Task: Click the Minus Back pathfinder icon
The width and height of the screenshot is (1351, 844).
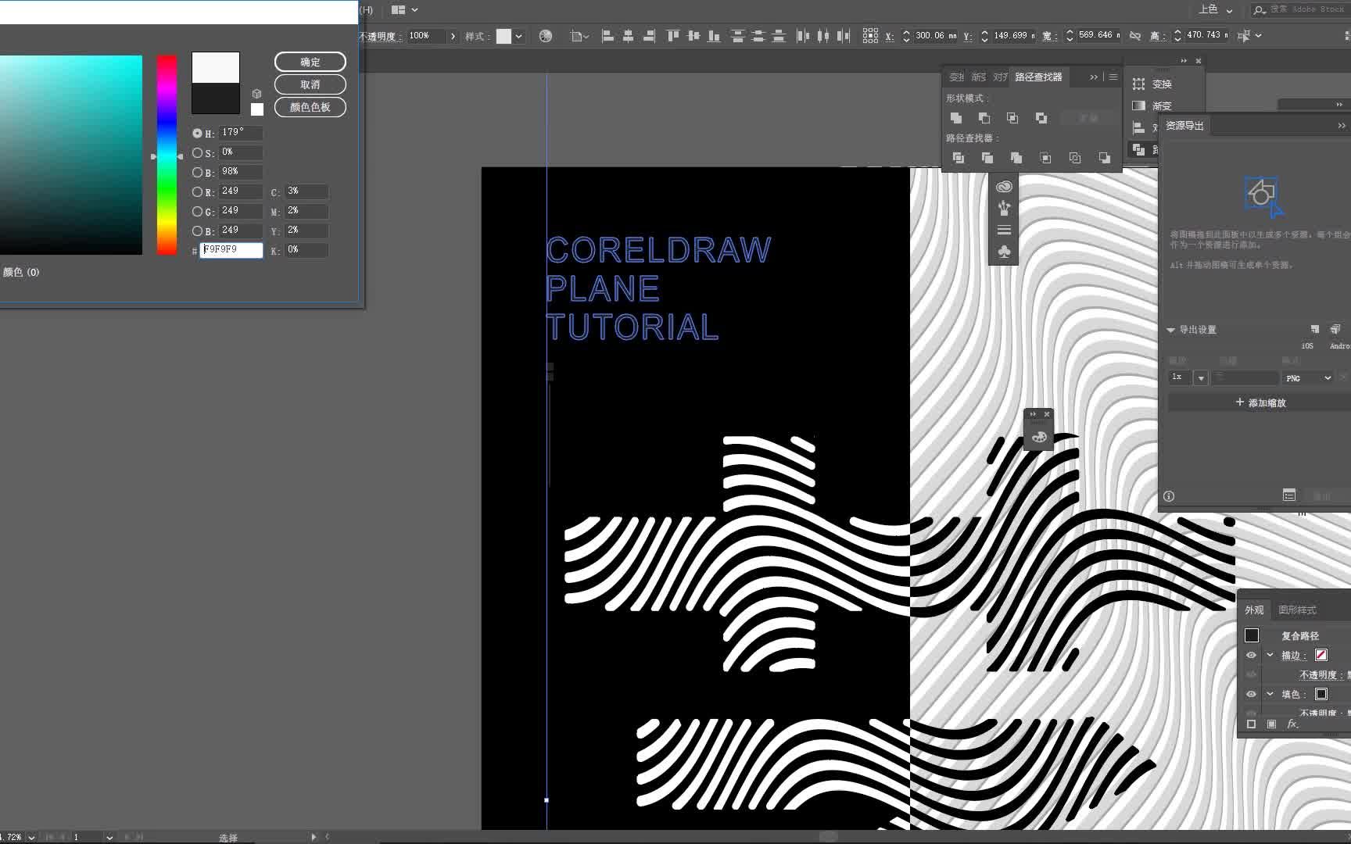Action: pos(1104,158)
